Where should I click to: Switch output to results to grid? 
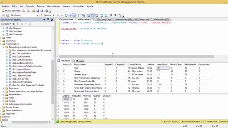(93, 15)
